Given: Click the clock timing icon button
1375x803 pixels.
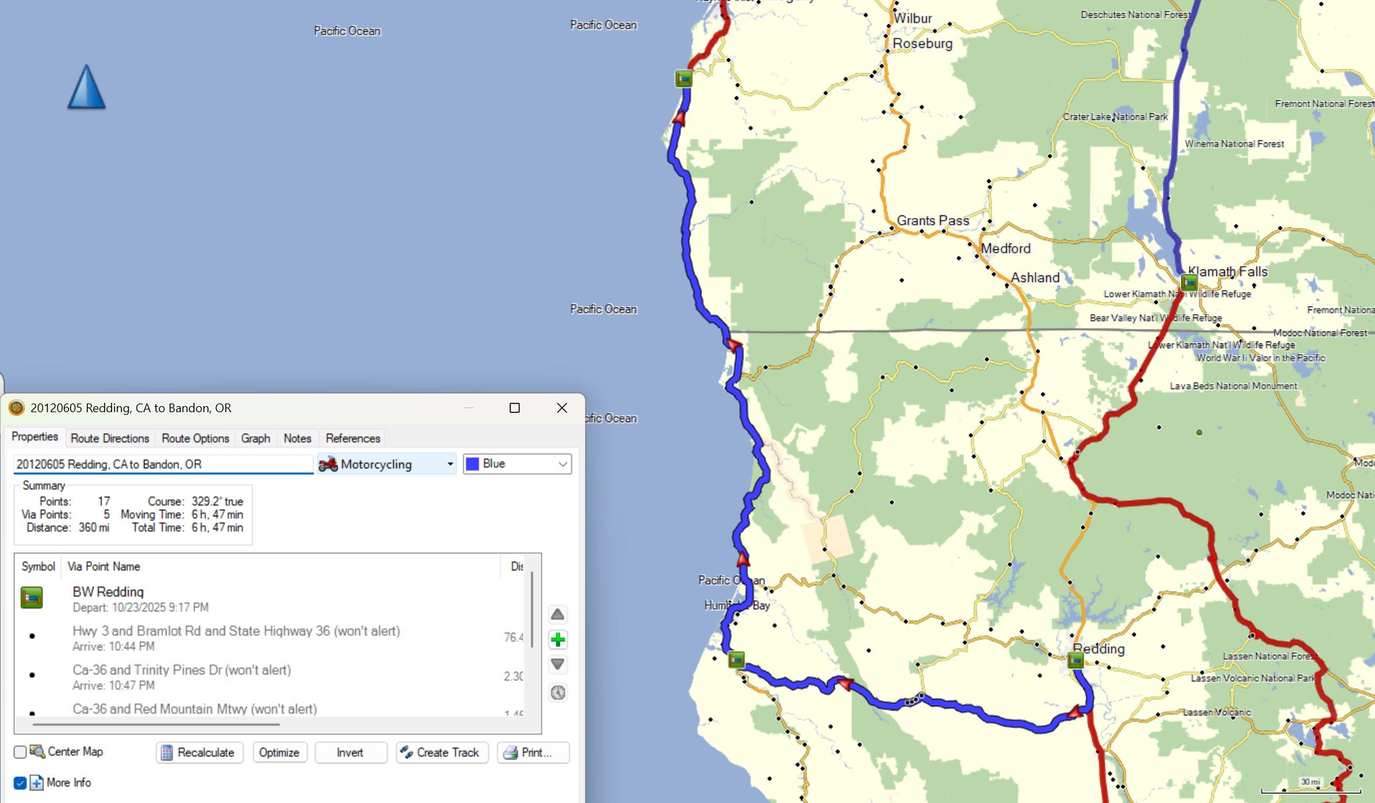Looking at the screenshot, I should pos(558,693).
